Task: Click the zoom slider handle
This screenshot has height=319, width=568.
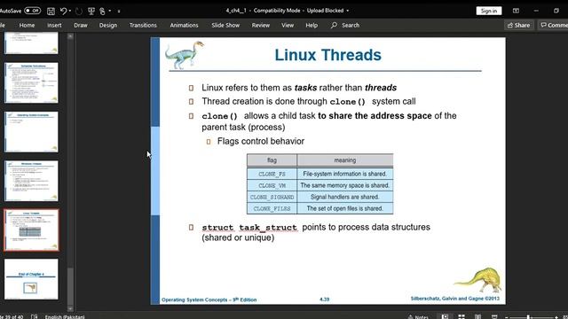Action: click(x=529, y=317)
